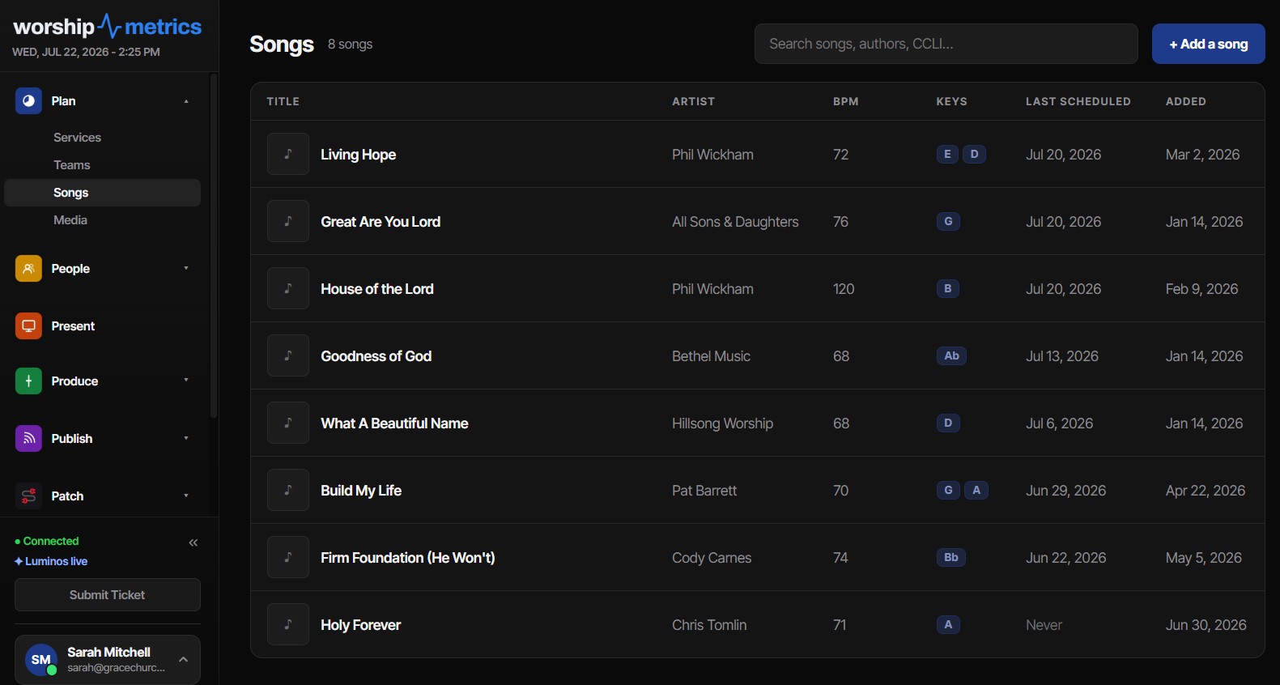Viewport: 1280px width, 685px height.
Task: Select the green Produce icon
Action: click(x=28, y=381)
